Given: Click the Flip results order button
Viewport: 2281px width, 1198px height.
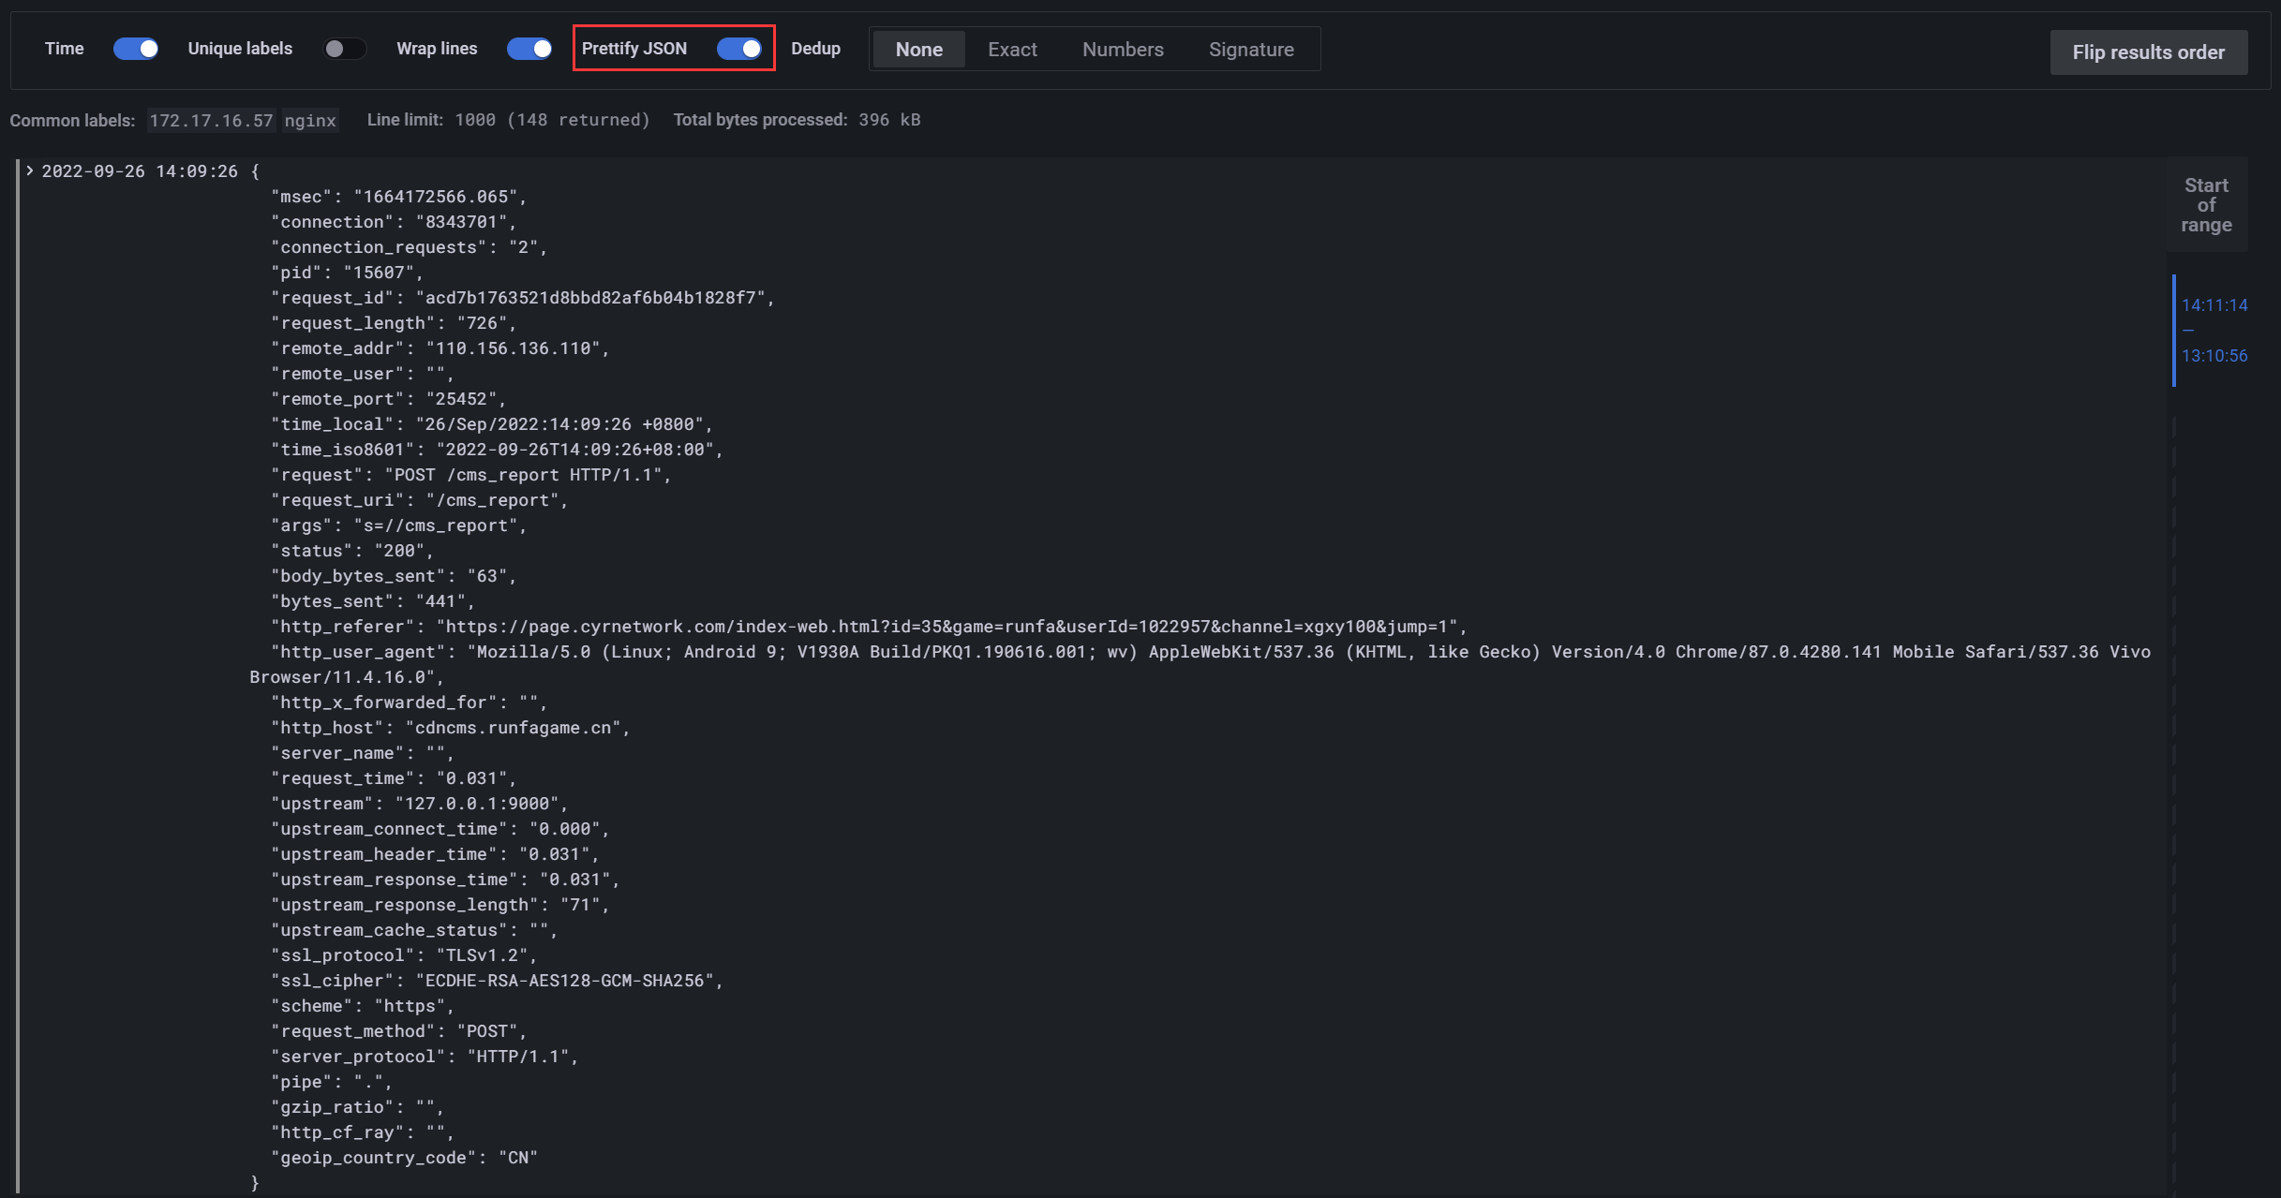Looking at the screenshot, I should 2148,52.
